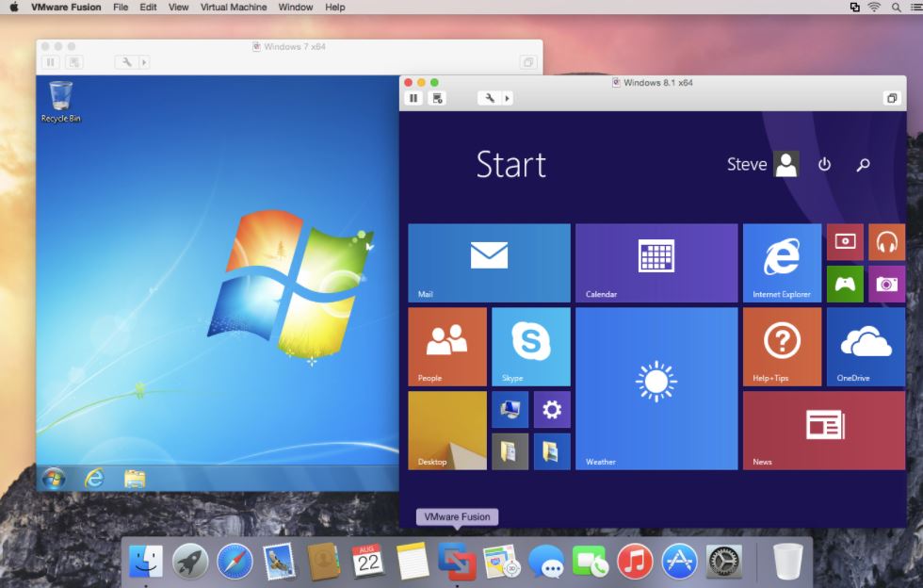Open the View menu
This screenshot has height=588, width=923.
178,8
